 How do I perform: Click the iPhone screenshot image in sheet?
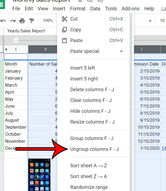39,175
